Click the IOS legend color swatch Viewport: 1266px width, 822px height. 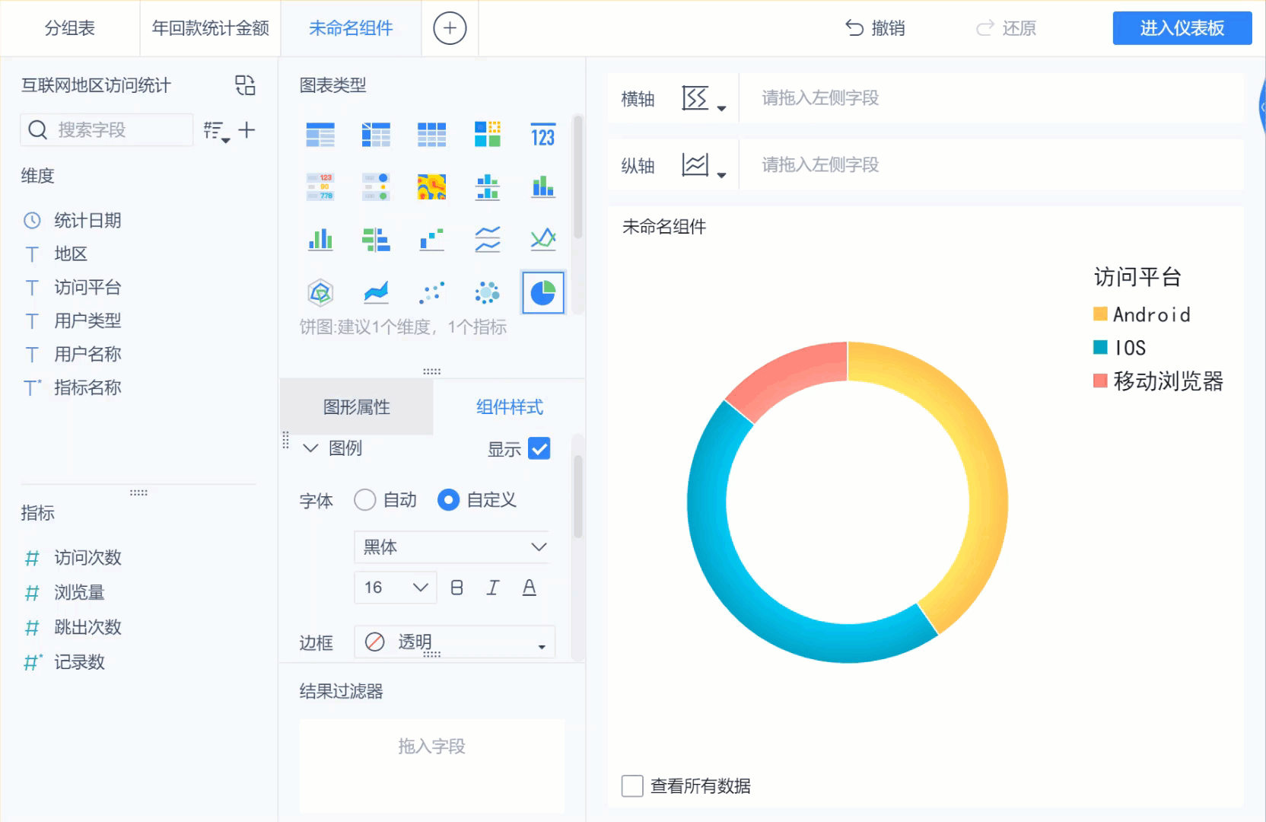1100,347
